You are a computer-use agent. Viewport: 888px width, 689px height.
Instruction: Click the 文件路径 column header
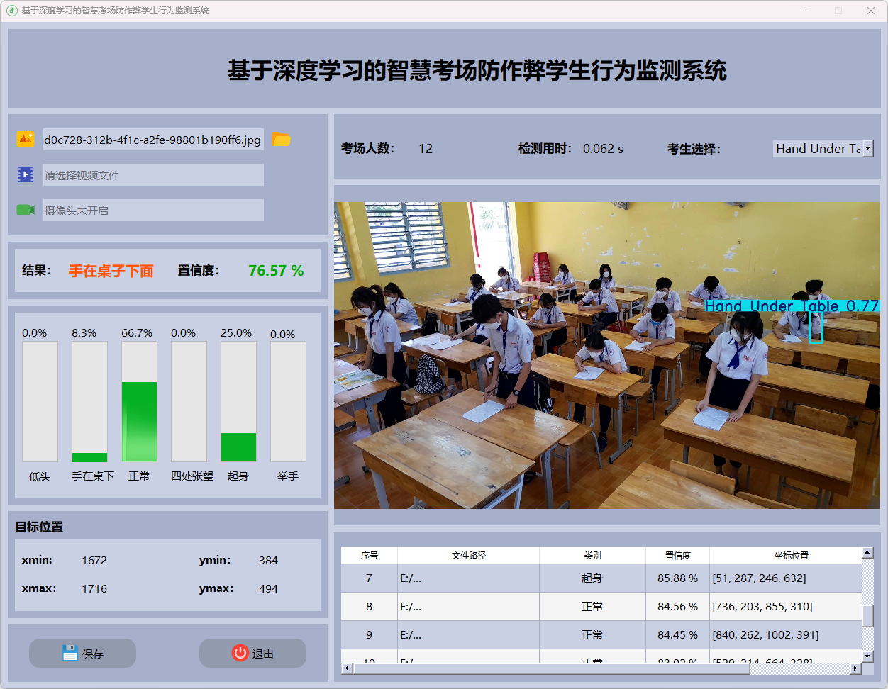point(468,556)
